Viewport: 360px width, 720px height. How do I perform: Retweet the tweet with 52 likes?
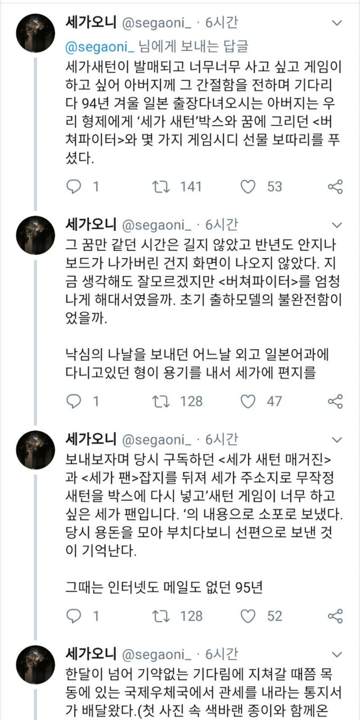(x=161, y=616)
